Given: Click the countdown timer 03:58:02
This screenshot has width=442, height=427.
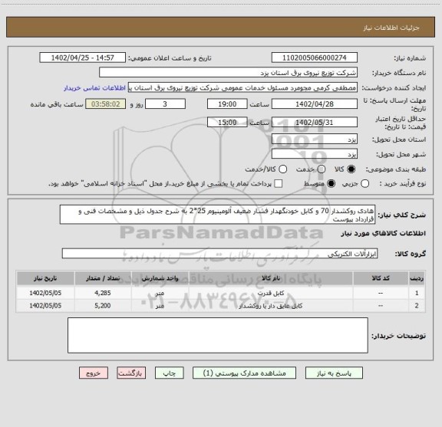Looking at the screenshot, I should (106, 104).
